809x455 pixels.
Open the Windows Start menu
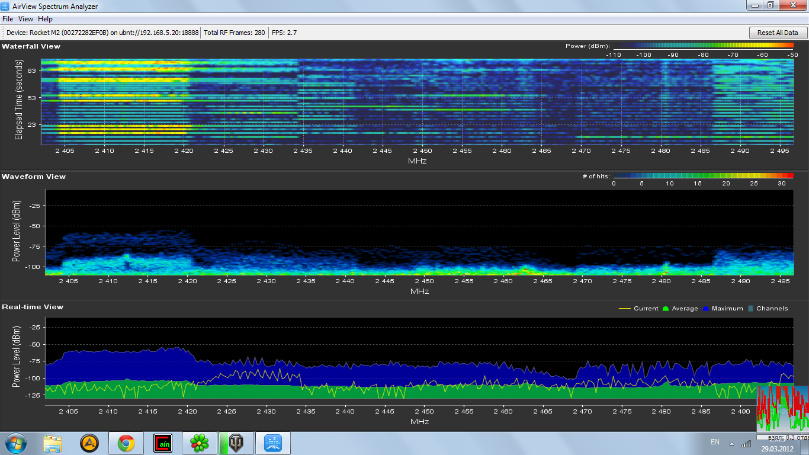pyautogui.click(x=15, y=443)
